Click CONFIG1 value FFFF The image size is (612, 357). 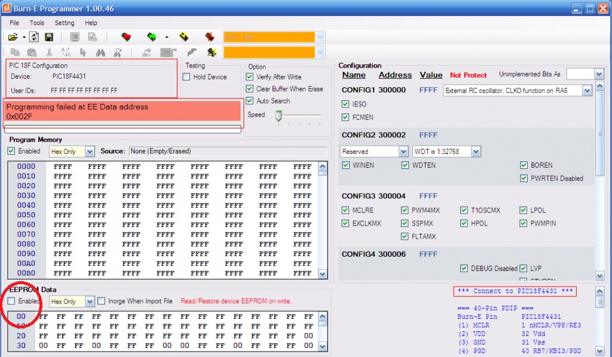tap(428, 90)
